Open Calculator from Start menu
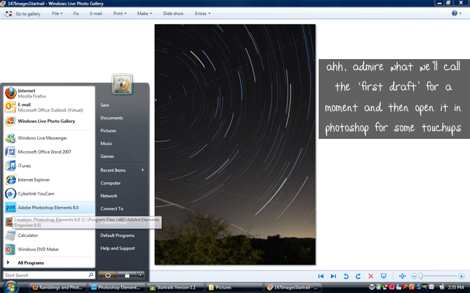This screenshot has height=293, width=470. point(49,235)
